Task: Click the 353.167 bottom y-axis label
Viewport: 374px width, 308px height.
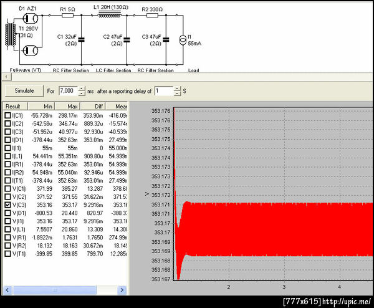Action: pyautogui.click(x=161, y=279)
